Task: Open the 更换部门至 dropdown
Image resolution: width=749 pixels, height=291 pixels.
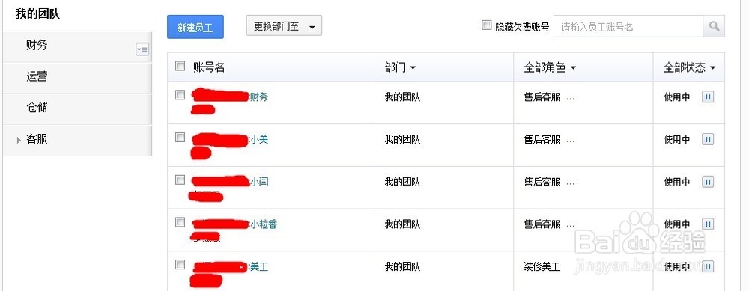Action: (284, 27)
